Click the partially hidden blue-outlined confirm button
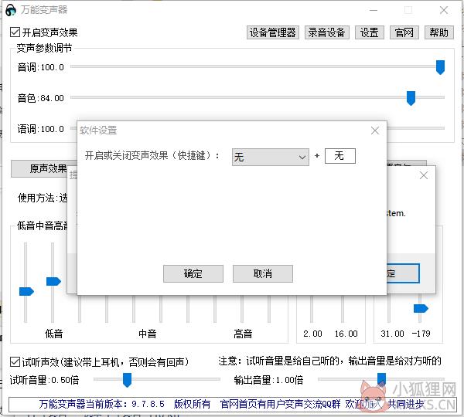Viewport: 464px width, 417px height. tap(403, 273)
